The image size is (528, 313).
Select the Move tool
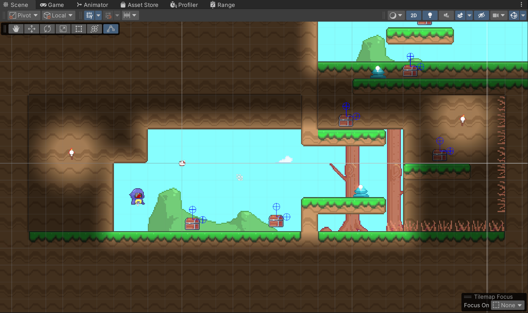pos(32,29)
